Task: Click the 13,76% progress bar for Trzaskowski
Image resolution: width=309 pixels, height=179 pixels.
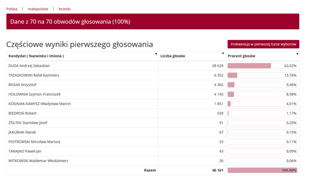Action: (x=262, y=75)
